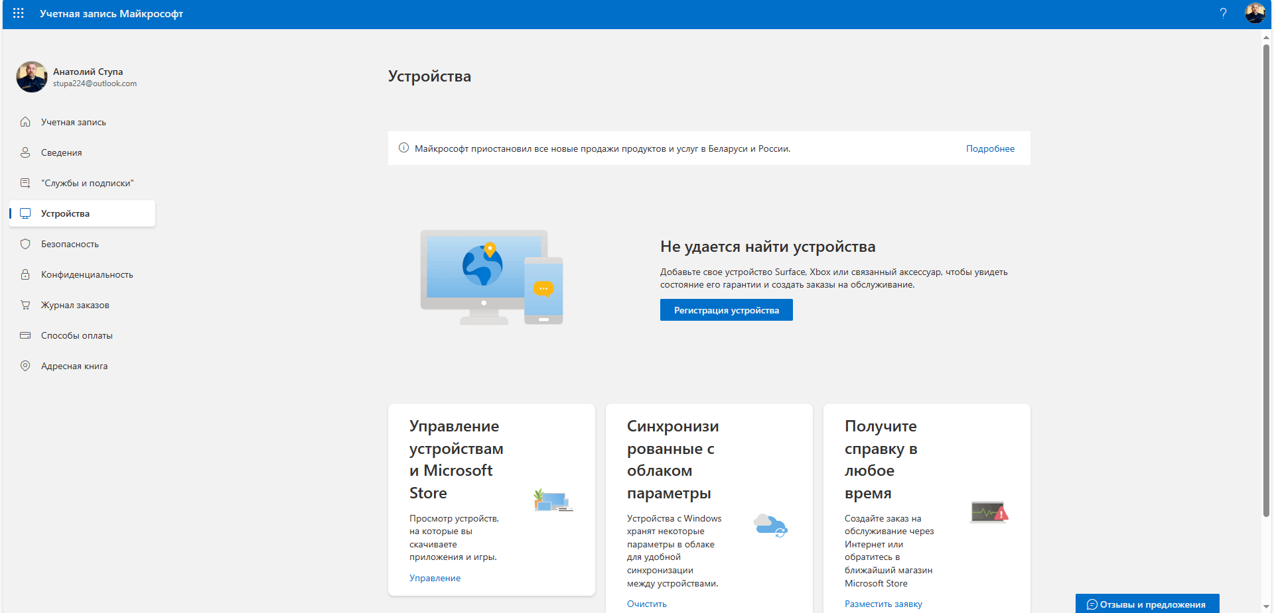
Task: Click Управление устройствами и Microsoft Store heading
Action: (457, 459)
